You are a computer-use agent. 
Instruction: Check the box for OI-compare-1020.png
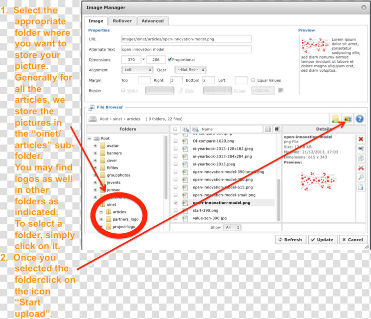click(175, 141)
